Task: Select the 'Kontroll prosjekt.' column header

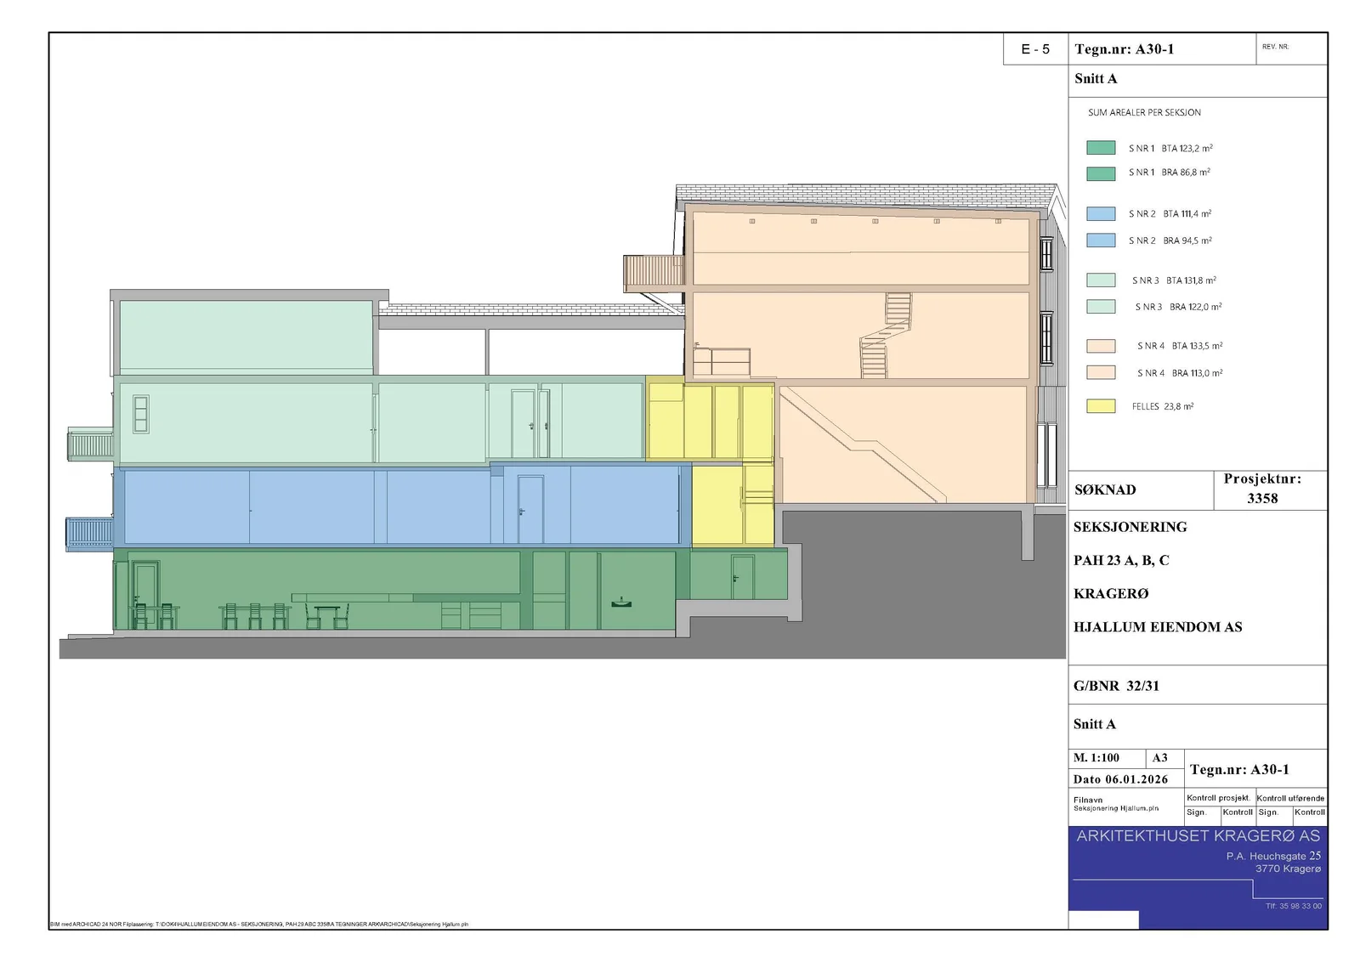Action: coord(1218,798)
